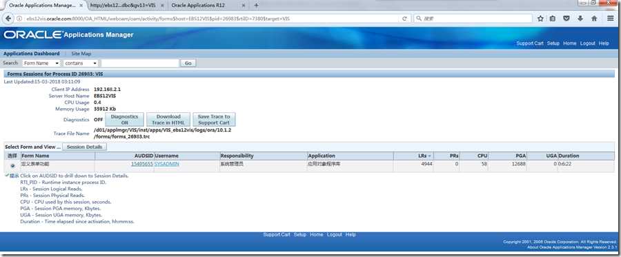Click the 35912 Kb memory usage value
The image size is (621, 257).
coord(105,109)
